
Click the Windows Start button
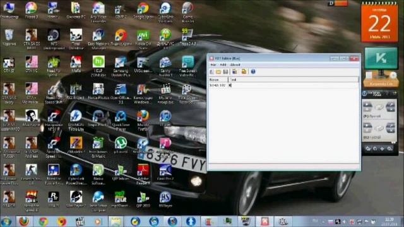pos(6,221)
